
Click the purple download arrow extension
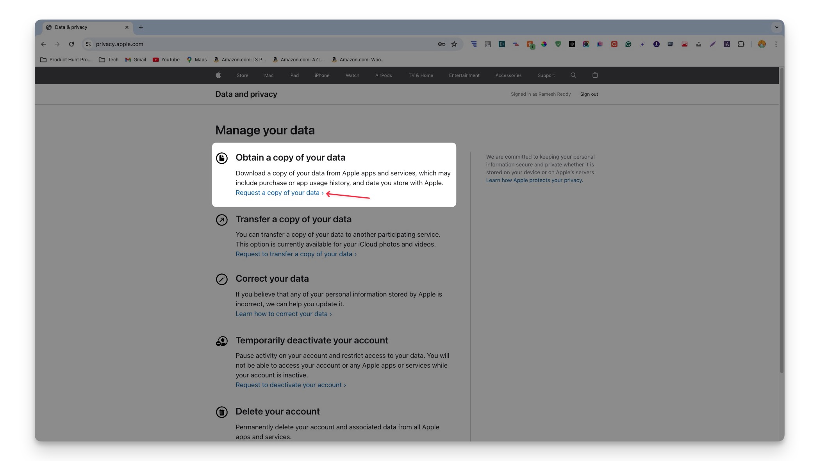pos(657,44)
